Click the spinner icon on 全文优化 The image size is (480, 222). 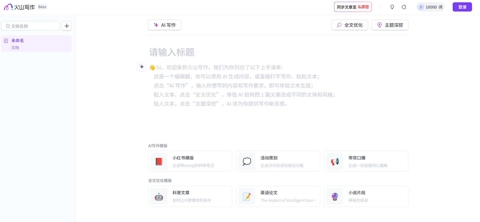click(339, 25)
